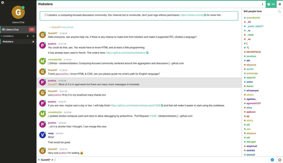
Task: Click the 842 people here header
Action: 253,11
